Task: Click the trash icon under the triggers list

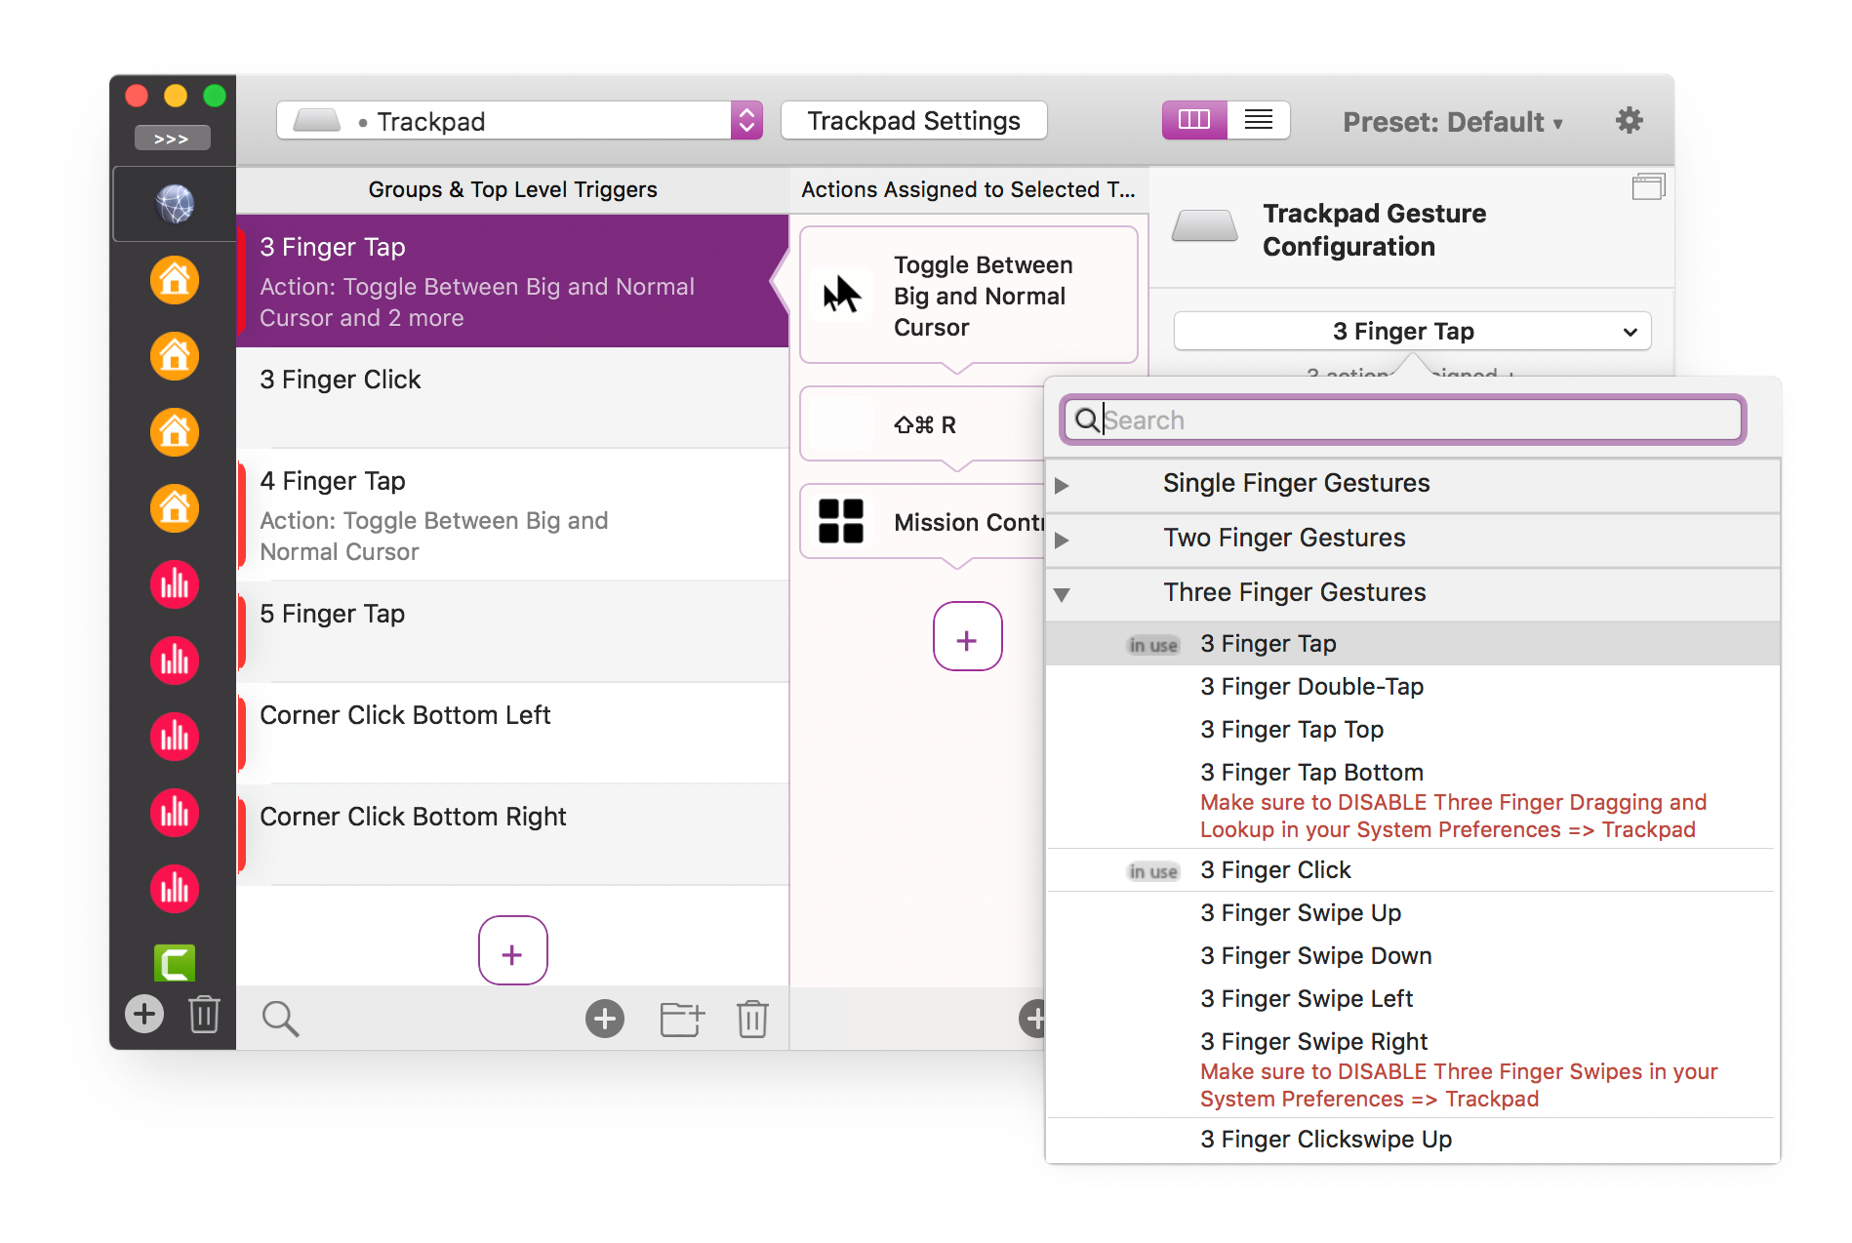Action: (752, 1019)
